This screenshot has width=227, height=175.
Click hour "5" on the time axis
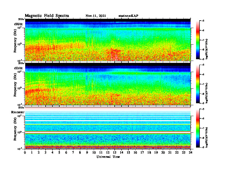[59, 152]
